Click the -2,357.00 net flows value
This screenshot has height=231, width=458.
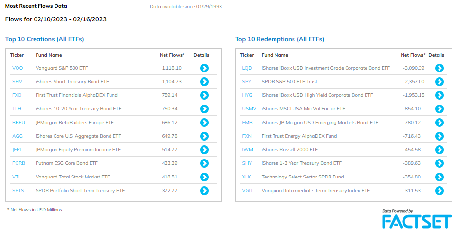point(414,82)
